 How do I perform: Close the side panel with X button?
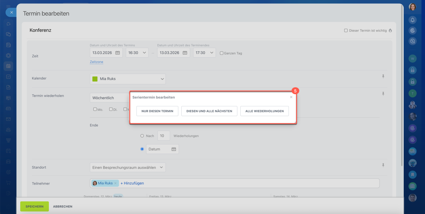[x=11, y=12]
